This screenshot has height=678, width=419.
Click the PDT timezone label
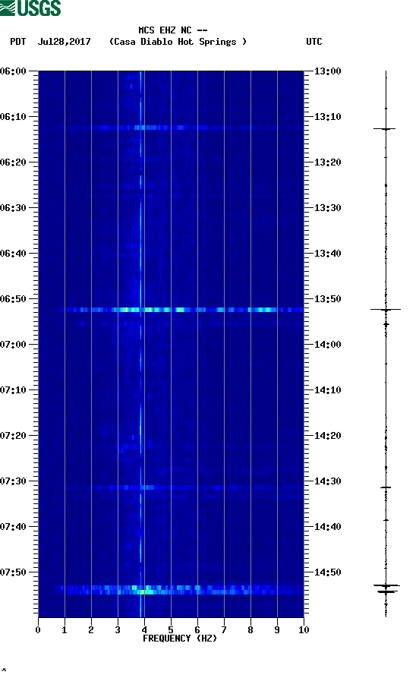point(18,42)
